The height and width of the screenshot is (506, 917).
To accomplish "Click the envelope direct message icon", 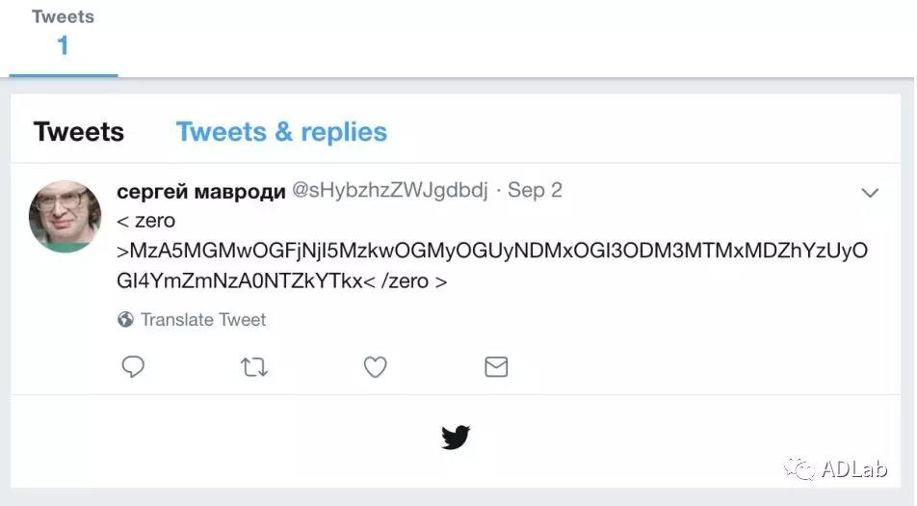I will point(495,366).
